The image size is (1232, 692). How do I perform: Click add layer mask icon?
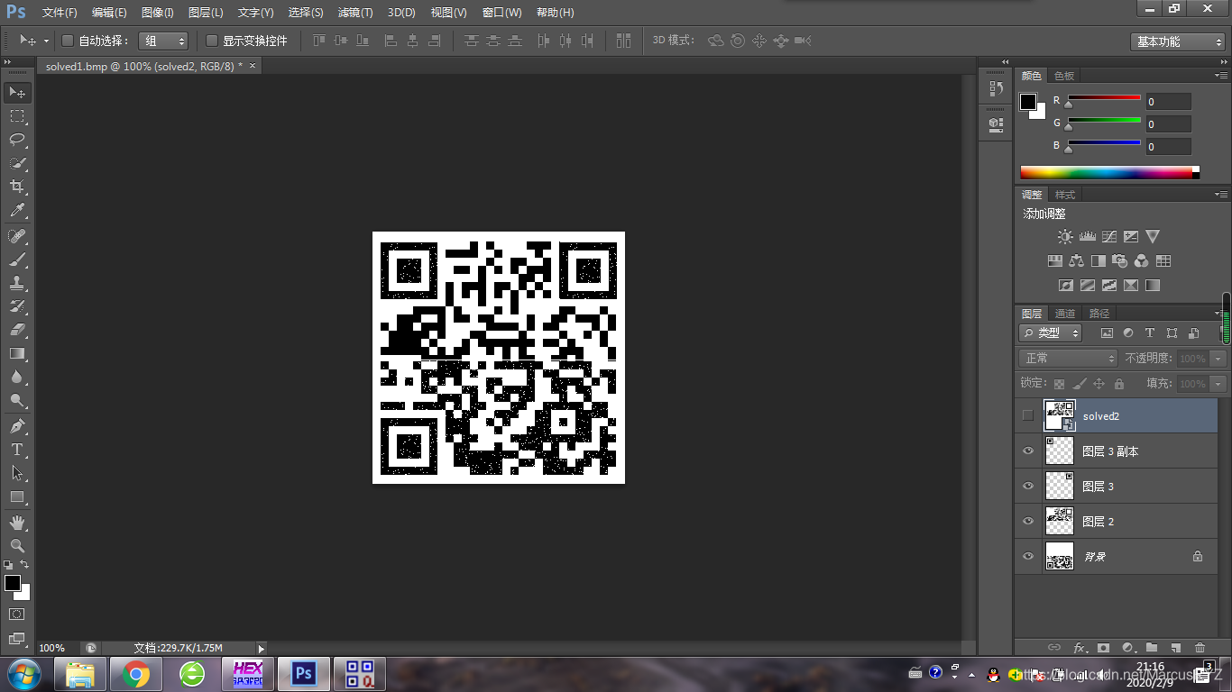[1103, 647]
